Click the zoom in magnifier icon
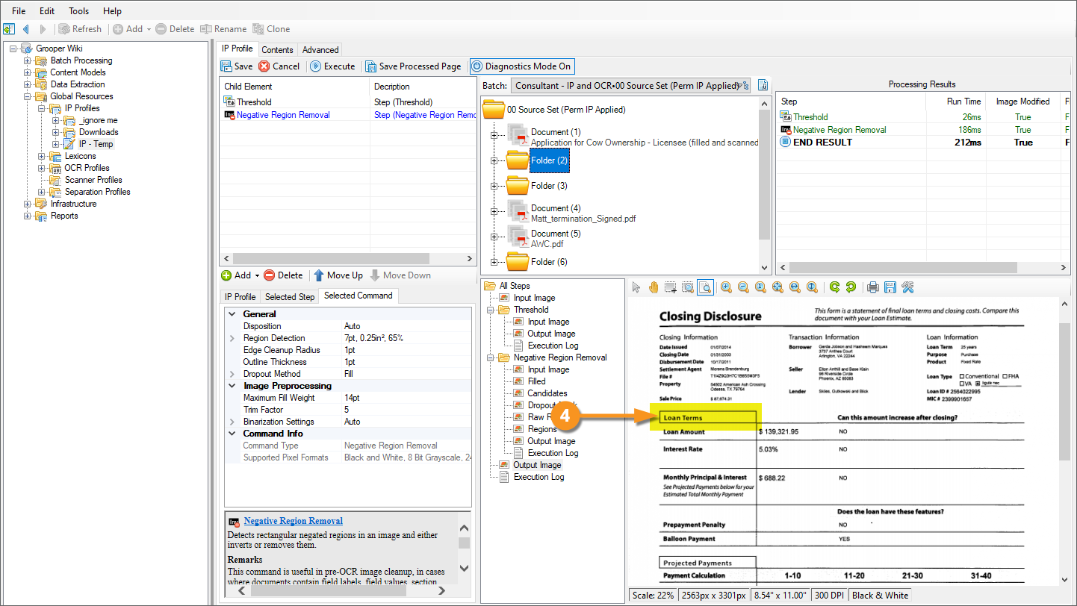Image resolution: width=1077 pixels, height=606 pixels. tap(724, 287)
